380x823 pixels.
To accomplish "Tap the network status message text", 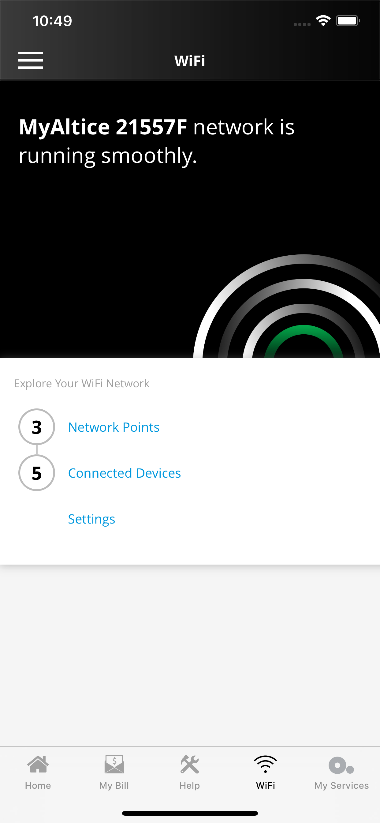I will tap(156, 141).
